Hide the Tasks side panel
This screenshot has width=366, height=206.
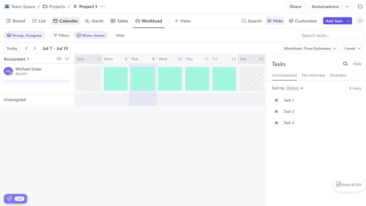[357, 64]
